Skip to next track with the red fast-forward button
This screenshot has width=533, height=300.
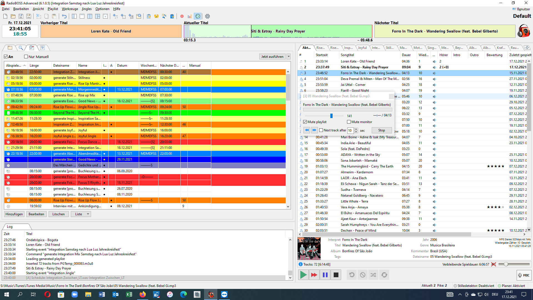(314, 275)
